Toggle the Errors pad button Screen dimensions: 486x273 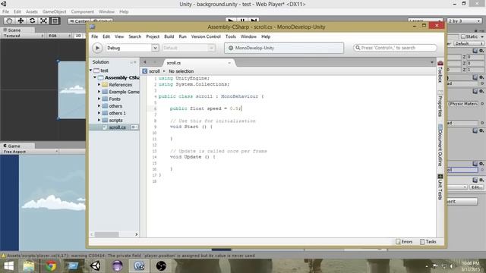404,242
